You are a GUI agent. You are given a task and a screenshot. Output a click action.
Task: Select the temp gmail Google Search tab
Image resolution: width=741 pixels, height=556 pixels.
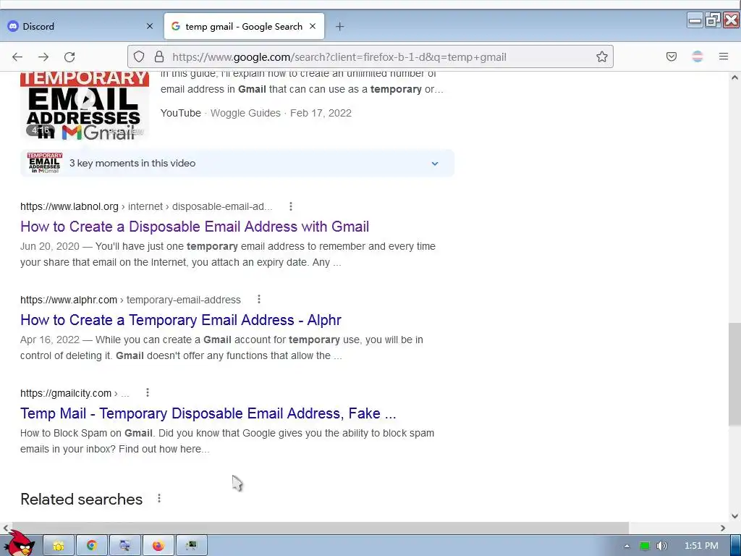tap(244, 27)
